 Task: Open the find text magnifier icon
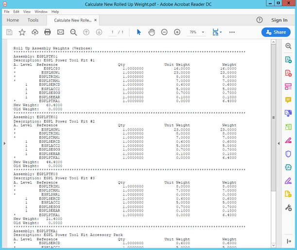pyautogui.click(x=73, y=32)
